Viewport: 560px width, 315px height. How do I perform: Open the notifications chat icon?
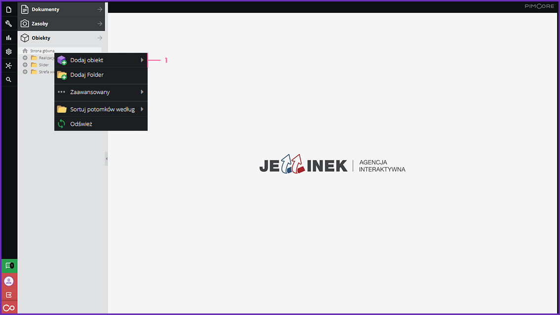[x=9, y=266]
